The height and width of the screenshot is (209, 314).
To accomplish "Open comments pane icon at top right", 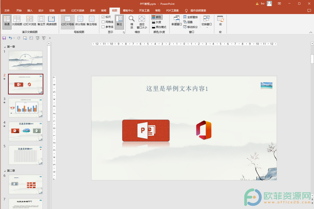I will (309, 10).
